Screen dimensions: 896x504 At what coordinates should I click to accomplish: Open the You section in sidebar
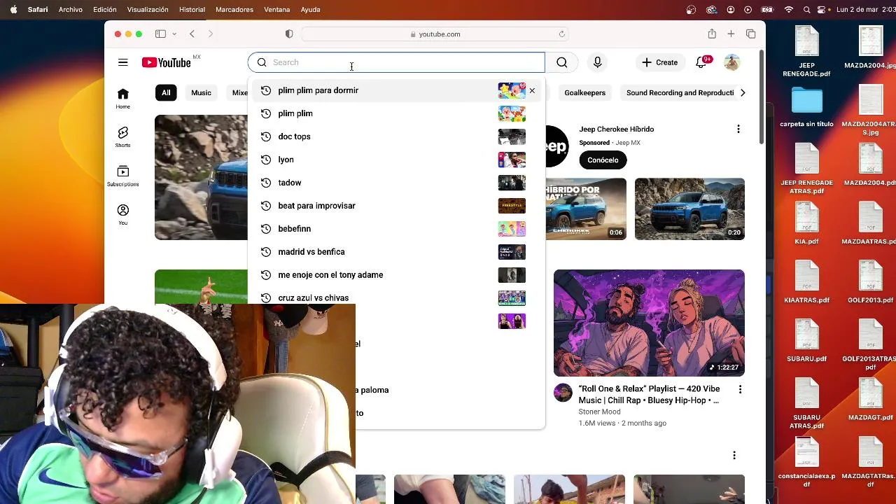tap(123, 214)
